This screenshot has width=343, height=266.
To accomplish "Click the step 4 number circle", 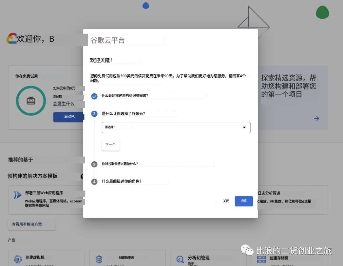I will click(x=94, y=181).
